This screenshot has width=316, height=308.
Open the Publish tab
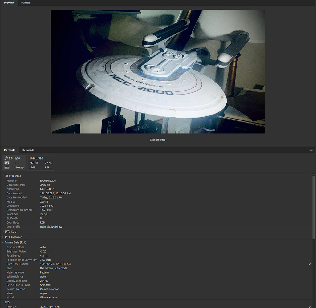pos(25,3)
